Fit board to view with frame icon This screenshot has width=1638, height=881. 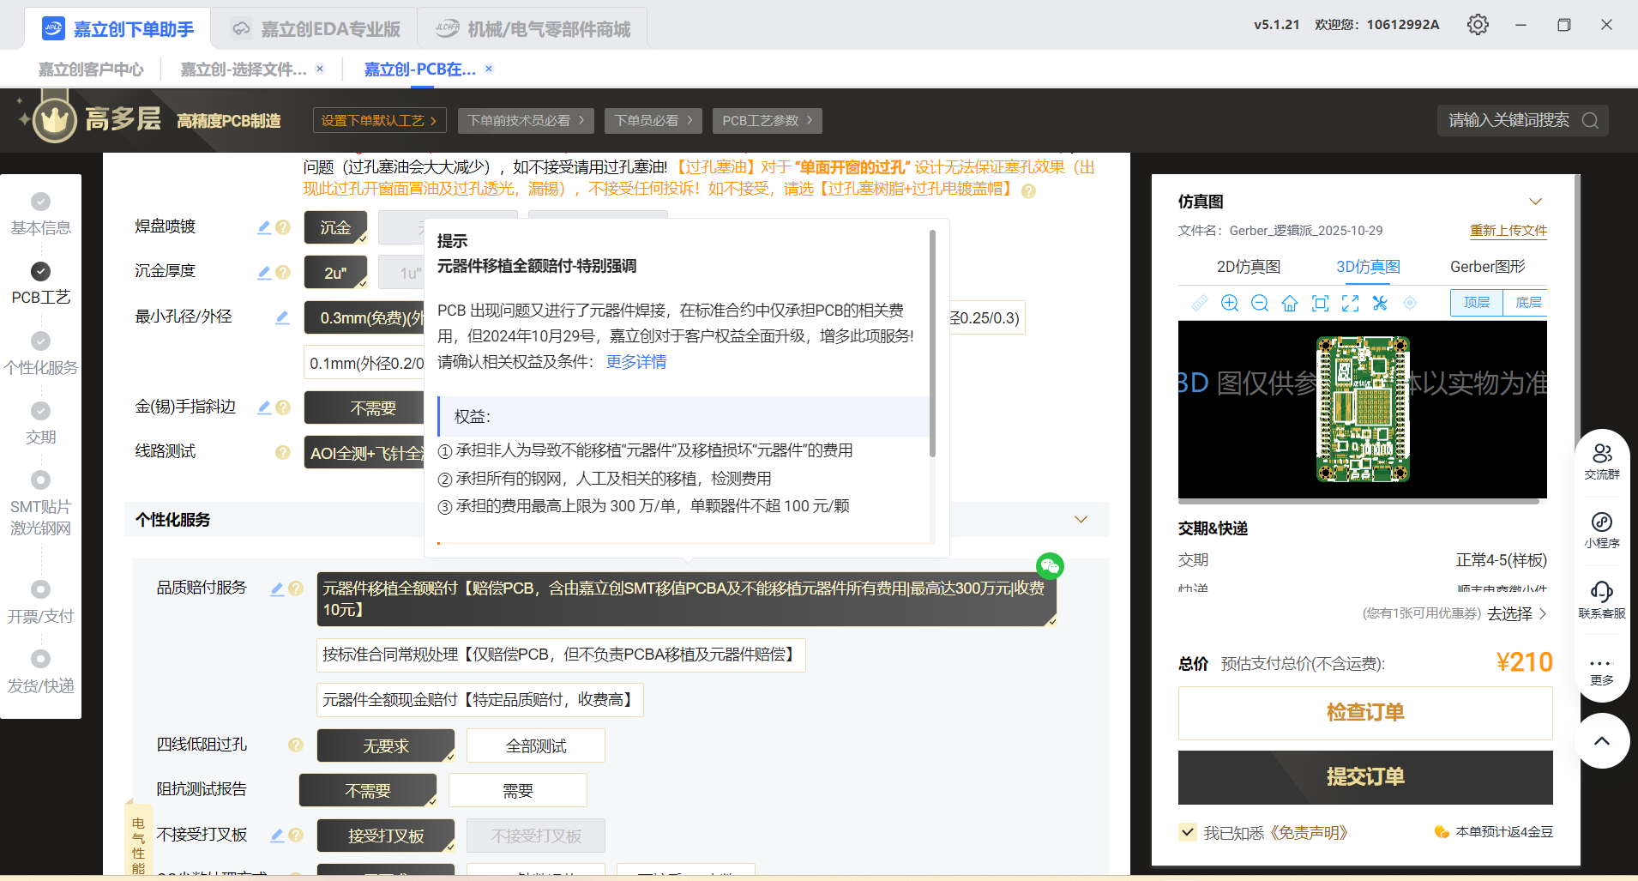tap(1321, 303)
